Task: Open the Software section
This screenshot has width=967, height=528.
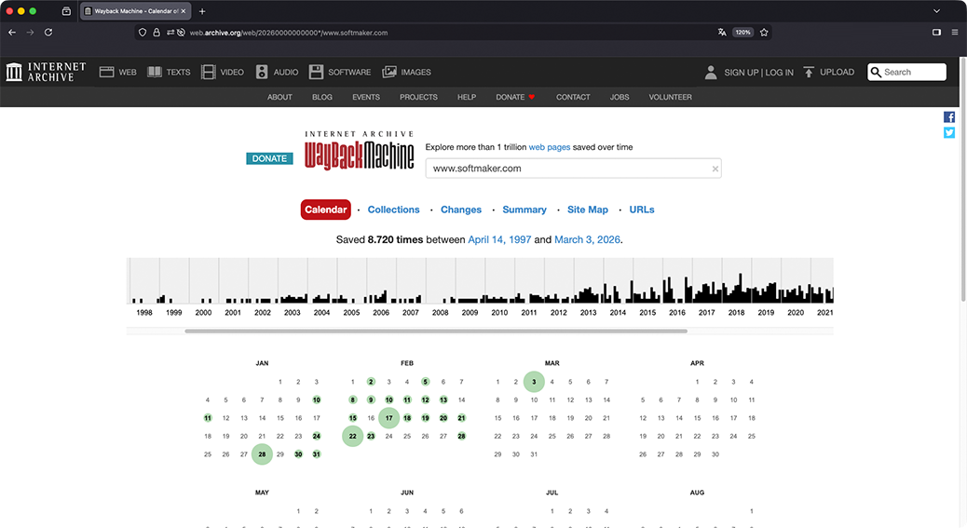Action: coord(340,72)
